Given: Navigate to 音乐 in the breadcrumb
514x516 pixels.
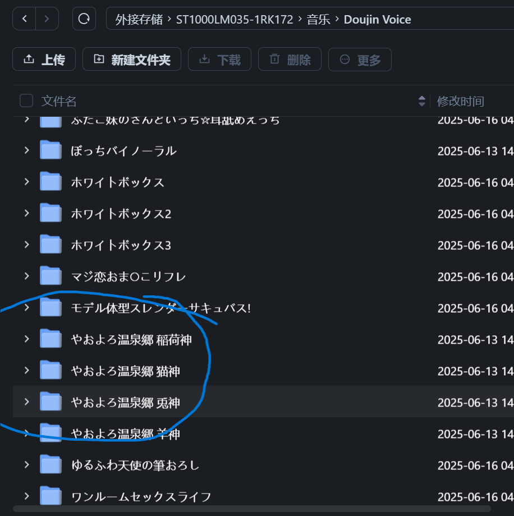Looking at the screenshot, I should coord(318,20).
